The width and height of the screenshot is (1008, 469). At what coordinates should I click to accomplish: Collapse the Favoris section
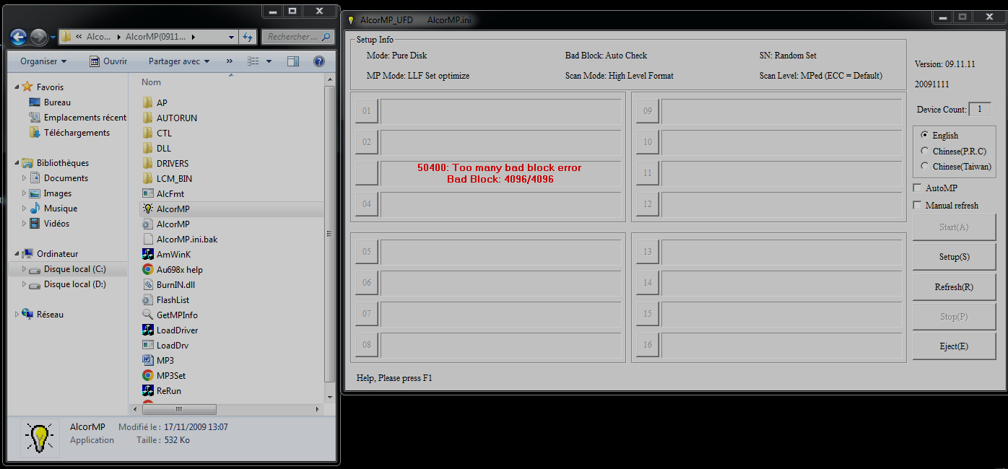pos(17,87)
